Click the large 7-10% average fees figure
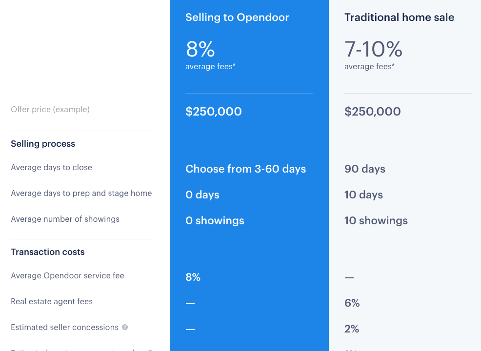481x351 pixels. [373, 49]
